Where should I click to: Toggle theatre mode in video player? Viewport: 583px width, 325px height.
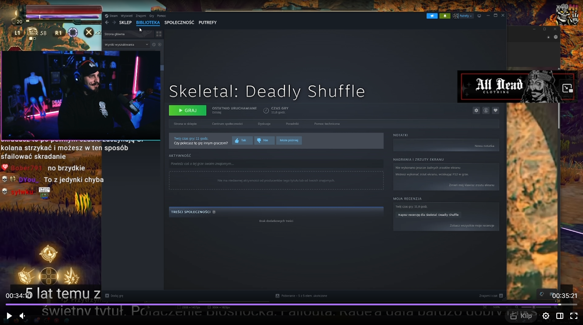tap(560, 316)
